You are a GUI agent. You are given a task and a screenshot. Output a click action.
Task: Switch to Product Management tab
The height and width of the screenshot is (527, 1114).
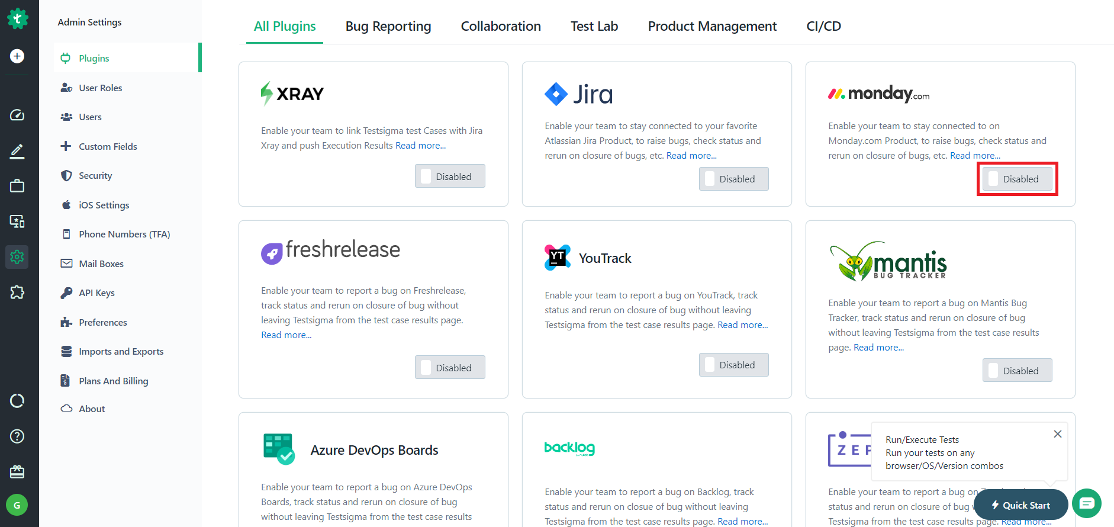712,26
